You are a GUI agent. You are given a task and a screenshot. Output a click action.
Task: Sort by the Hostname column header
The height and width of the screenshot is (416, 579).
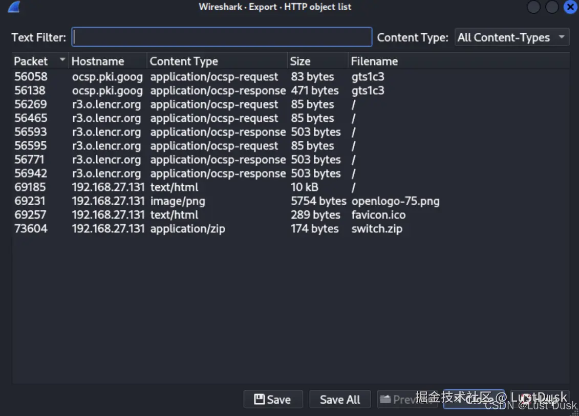point(108,61)
